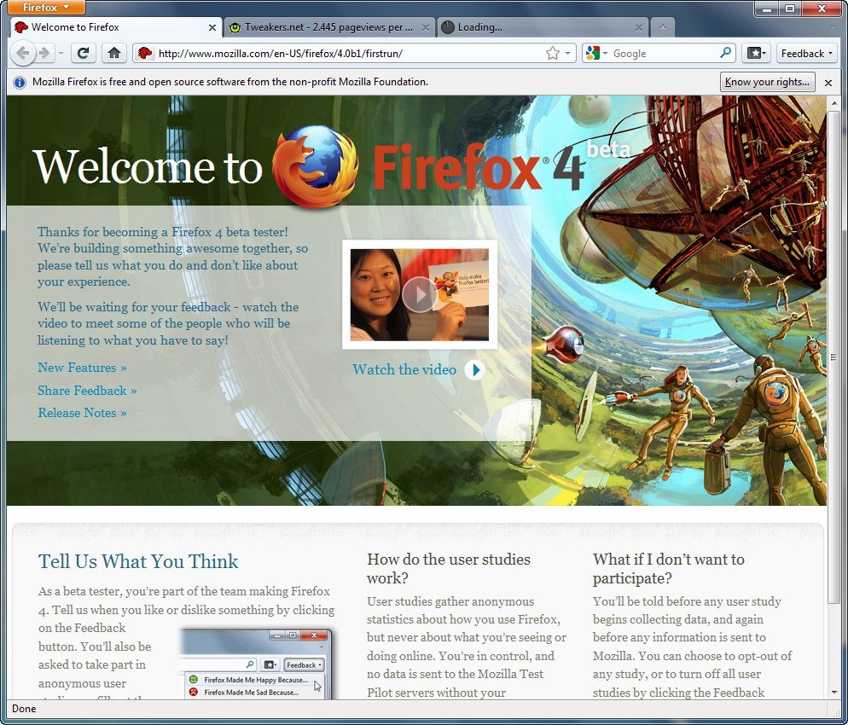Click What if I don't want to participate? heading
The height and width of the screenshot is (725, 848).
pyautogui.click(x=669, y=568)
